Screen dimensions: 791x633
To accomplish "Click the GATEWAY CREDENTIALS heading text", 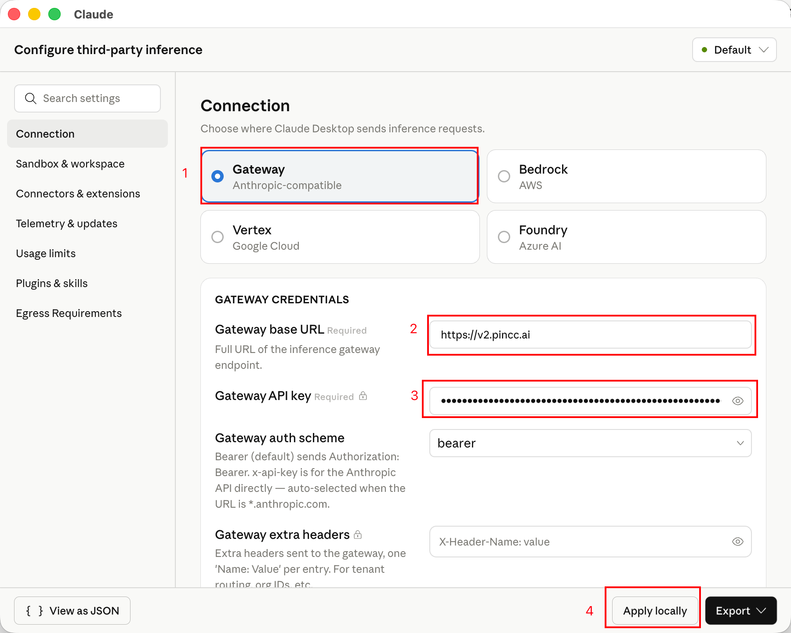I will 282,299.
